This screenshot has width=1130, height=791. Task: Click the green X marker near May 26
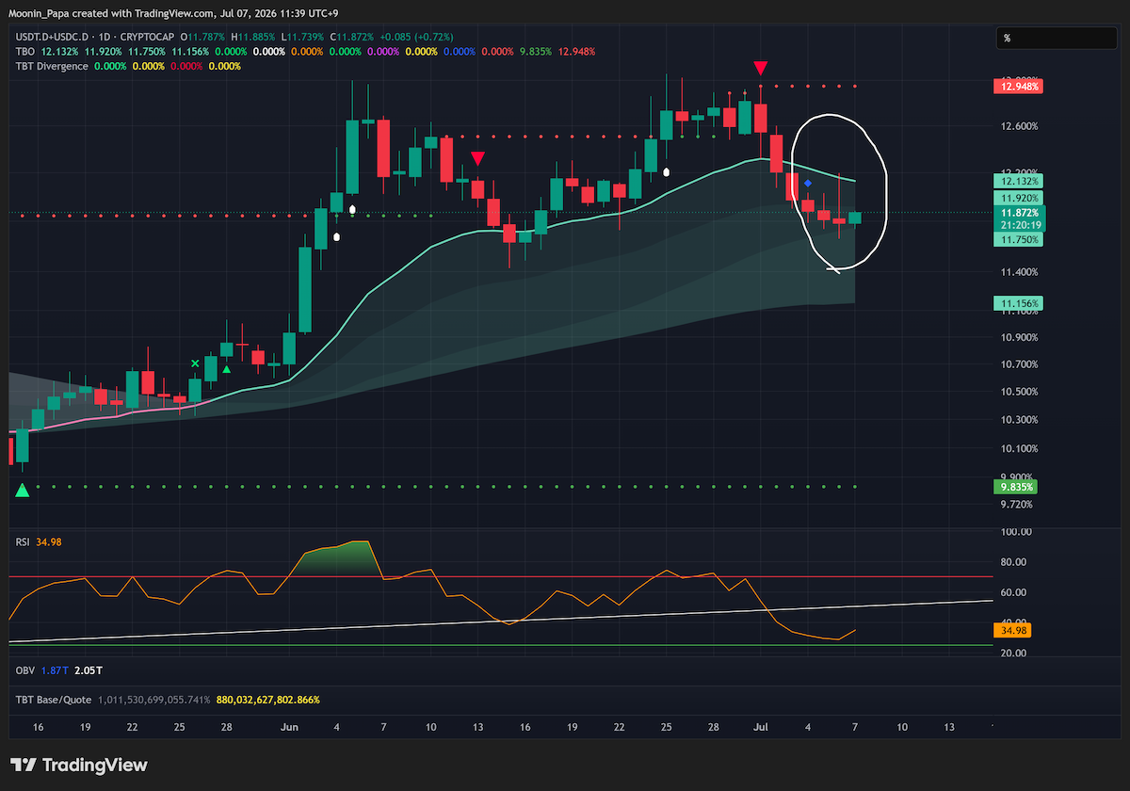[196, 363]
